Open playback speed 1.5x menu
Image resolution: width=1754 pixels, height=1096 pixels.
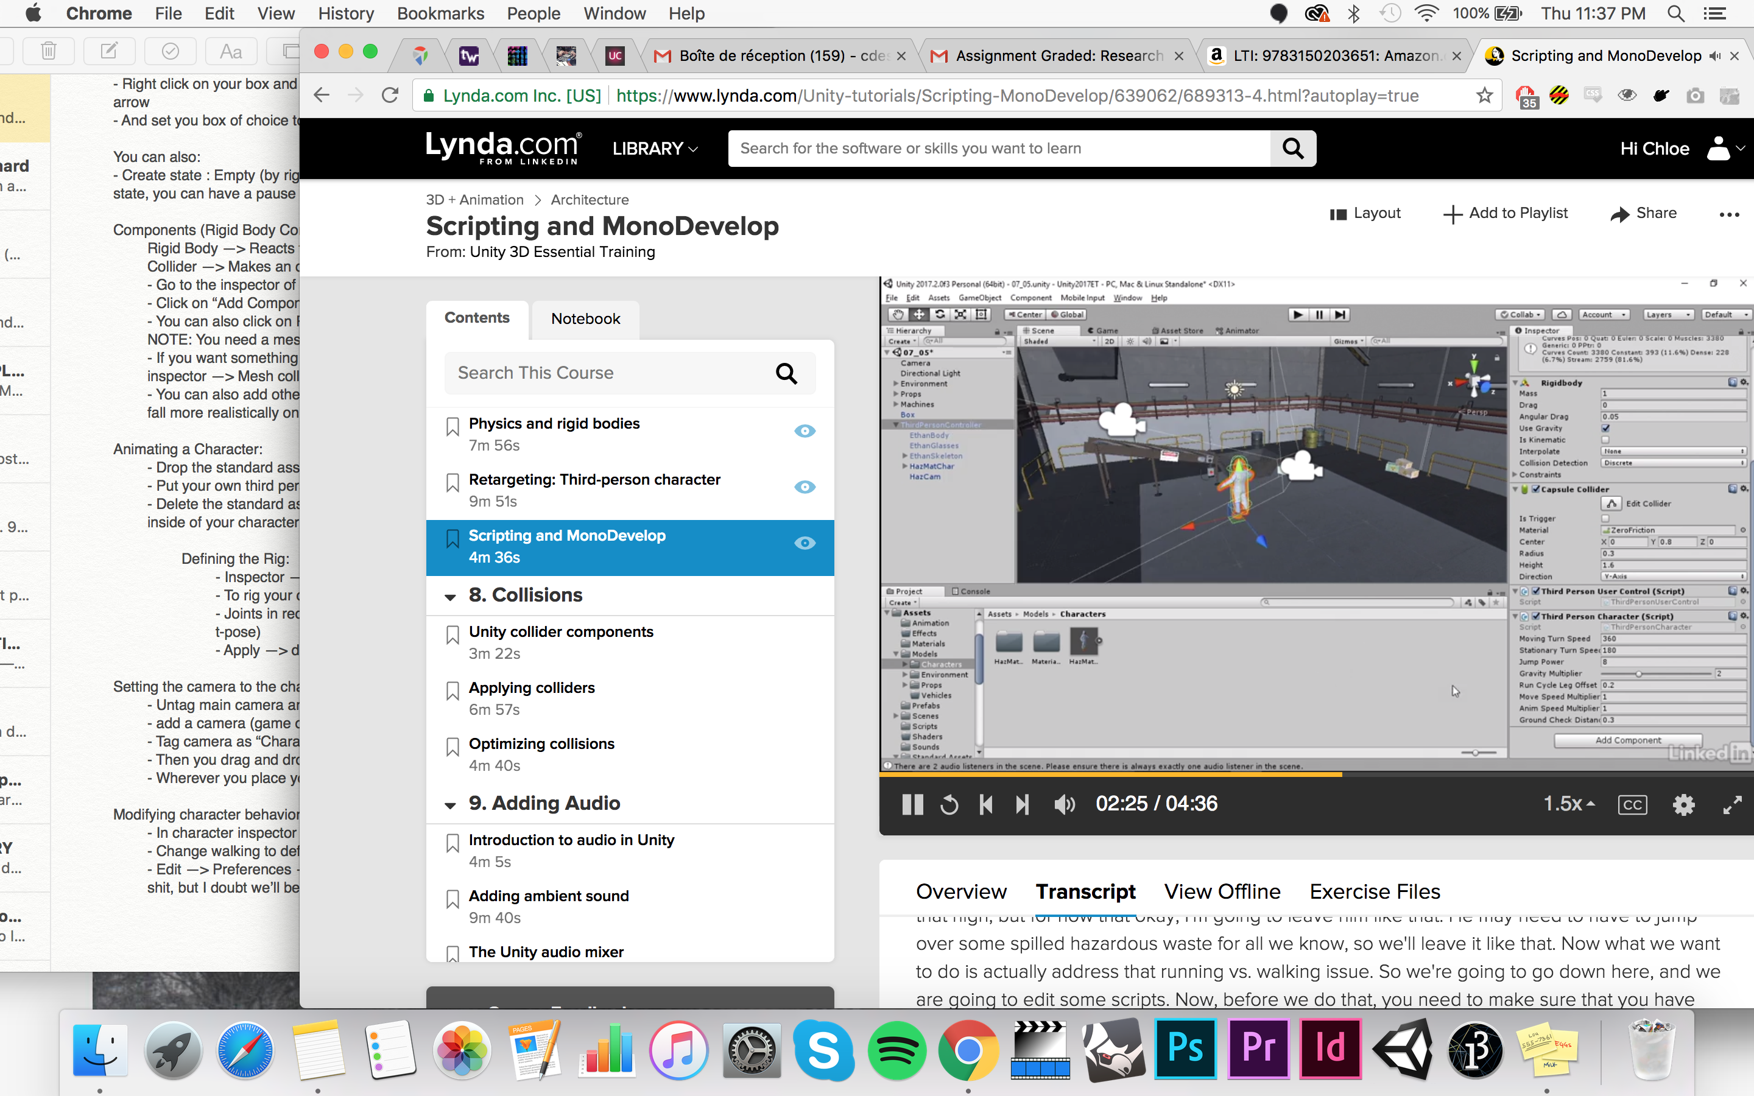point(1568,803)
